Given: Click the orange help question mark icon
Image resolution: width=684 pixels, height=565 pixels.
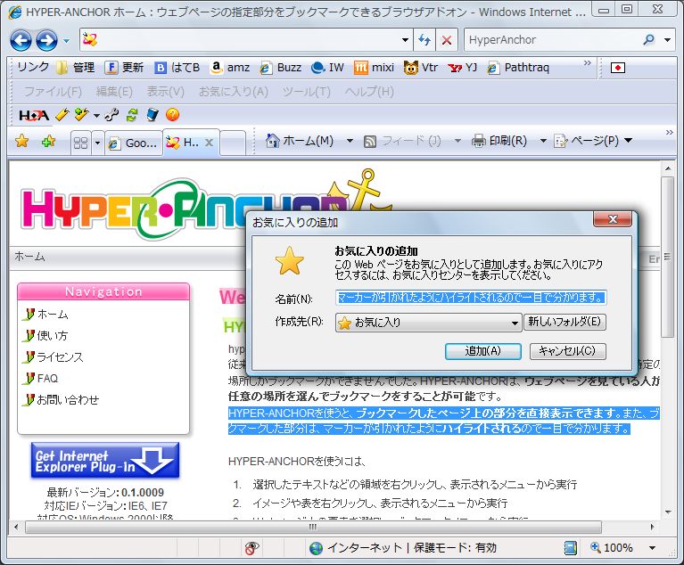Looking at the screenshot, I should click(173, 115).
